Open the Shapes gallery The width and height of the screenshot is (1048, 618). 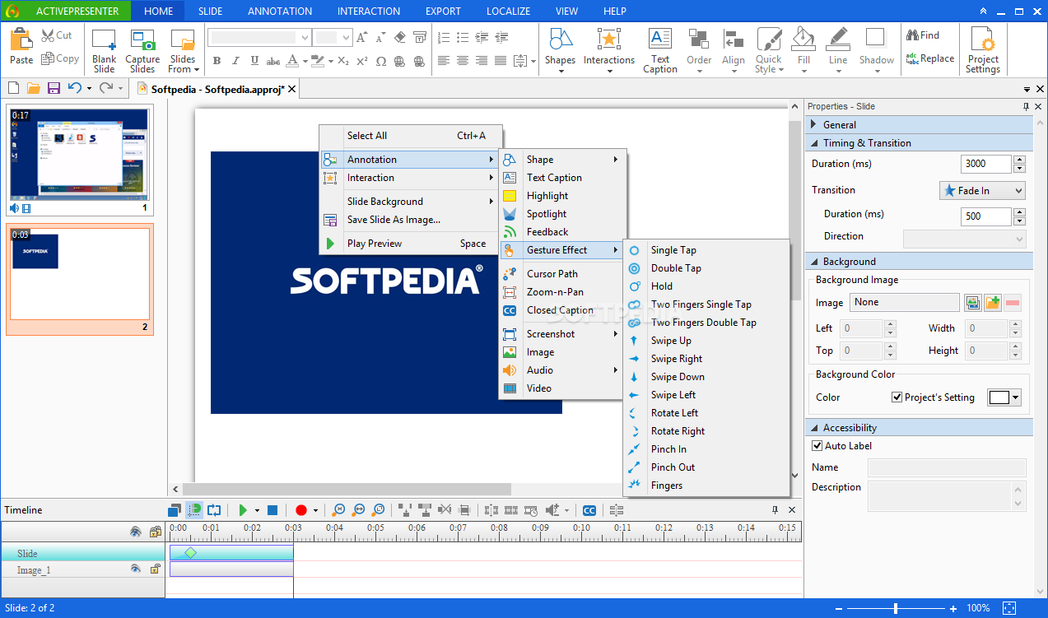pos(560,51)
